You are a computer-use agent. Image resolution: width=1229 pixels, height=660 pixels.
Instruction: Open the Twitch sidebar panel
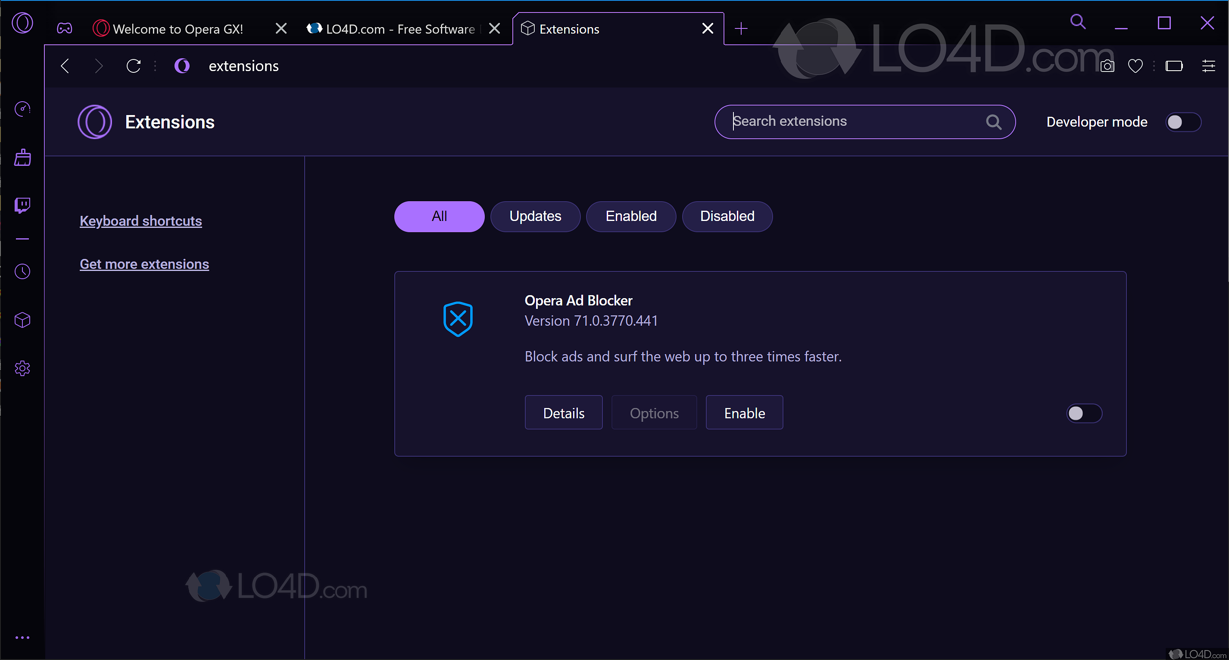point(22,205)
